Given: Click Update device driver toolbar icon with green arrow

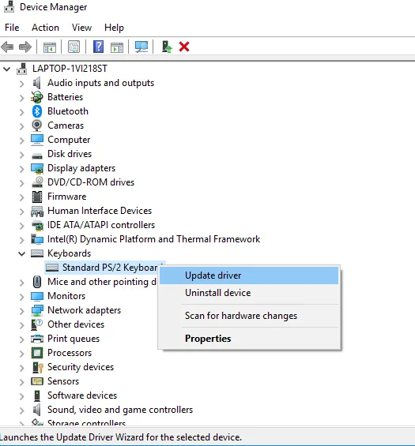Looking at the screenshot, I should [x=167, y=47].
